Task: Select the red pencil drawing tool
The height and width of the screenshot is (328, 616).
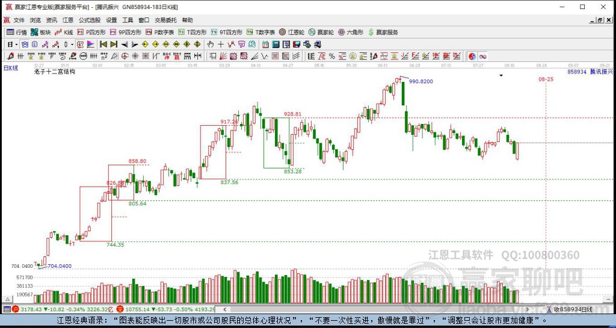Action: click(x=11, y=57)
